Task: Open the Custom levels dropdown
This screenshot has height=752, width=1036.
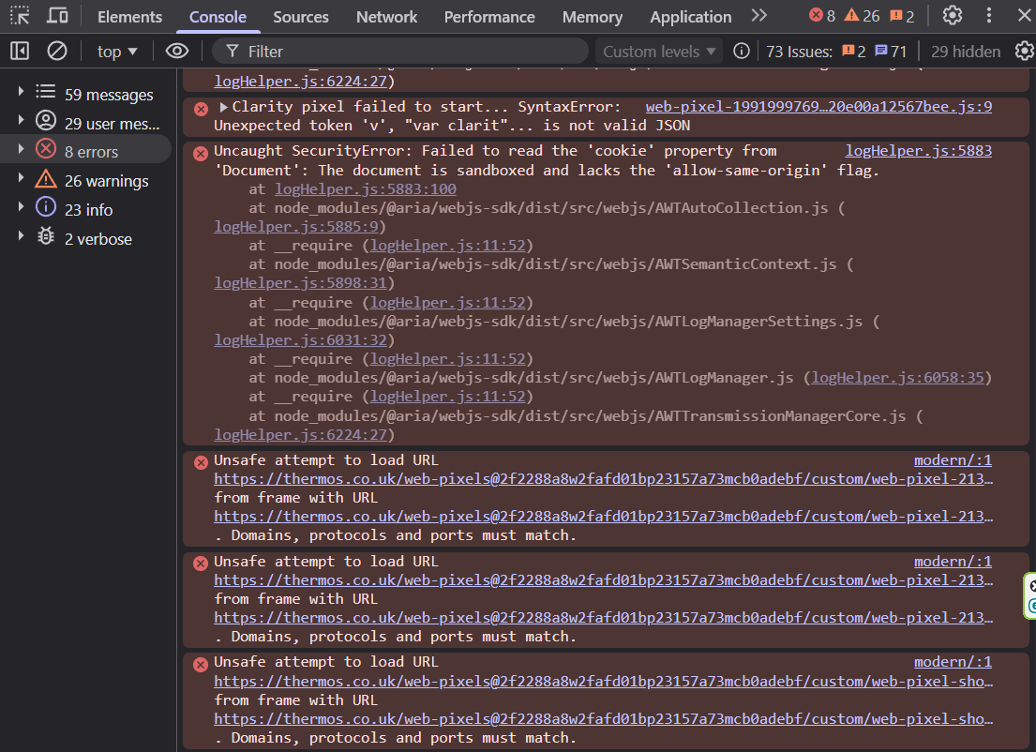Action: [x=659, y=51]
